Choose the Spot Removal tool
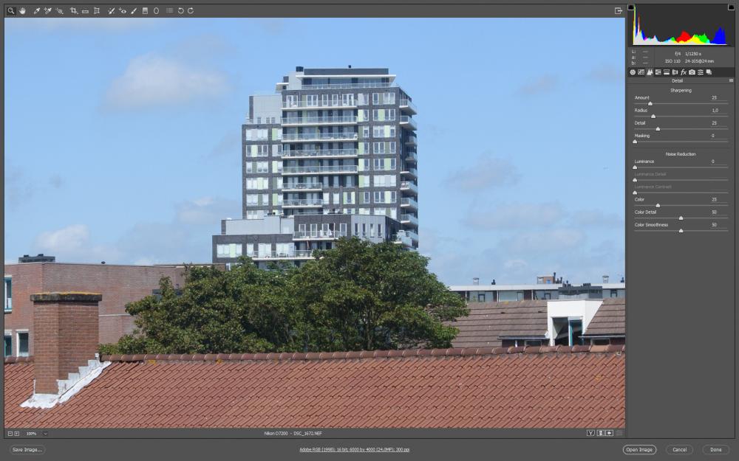The width and height of the screenshot is (739, 461). click(112, 10)
